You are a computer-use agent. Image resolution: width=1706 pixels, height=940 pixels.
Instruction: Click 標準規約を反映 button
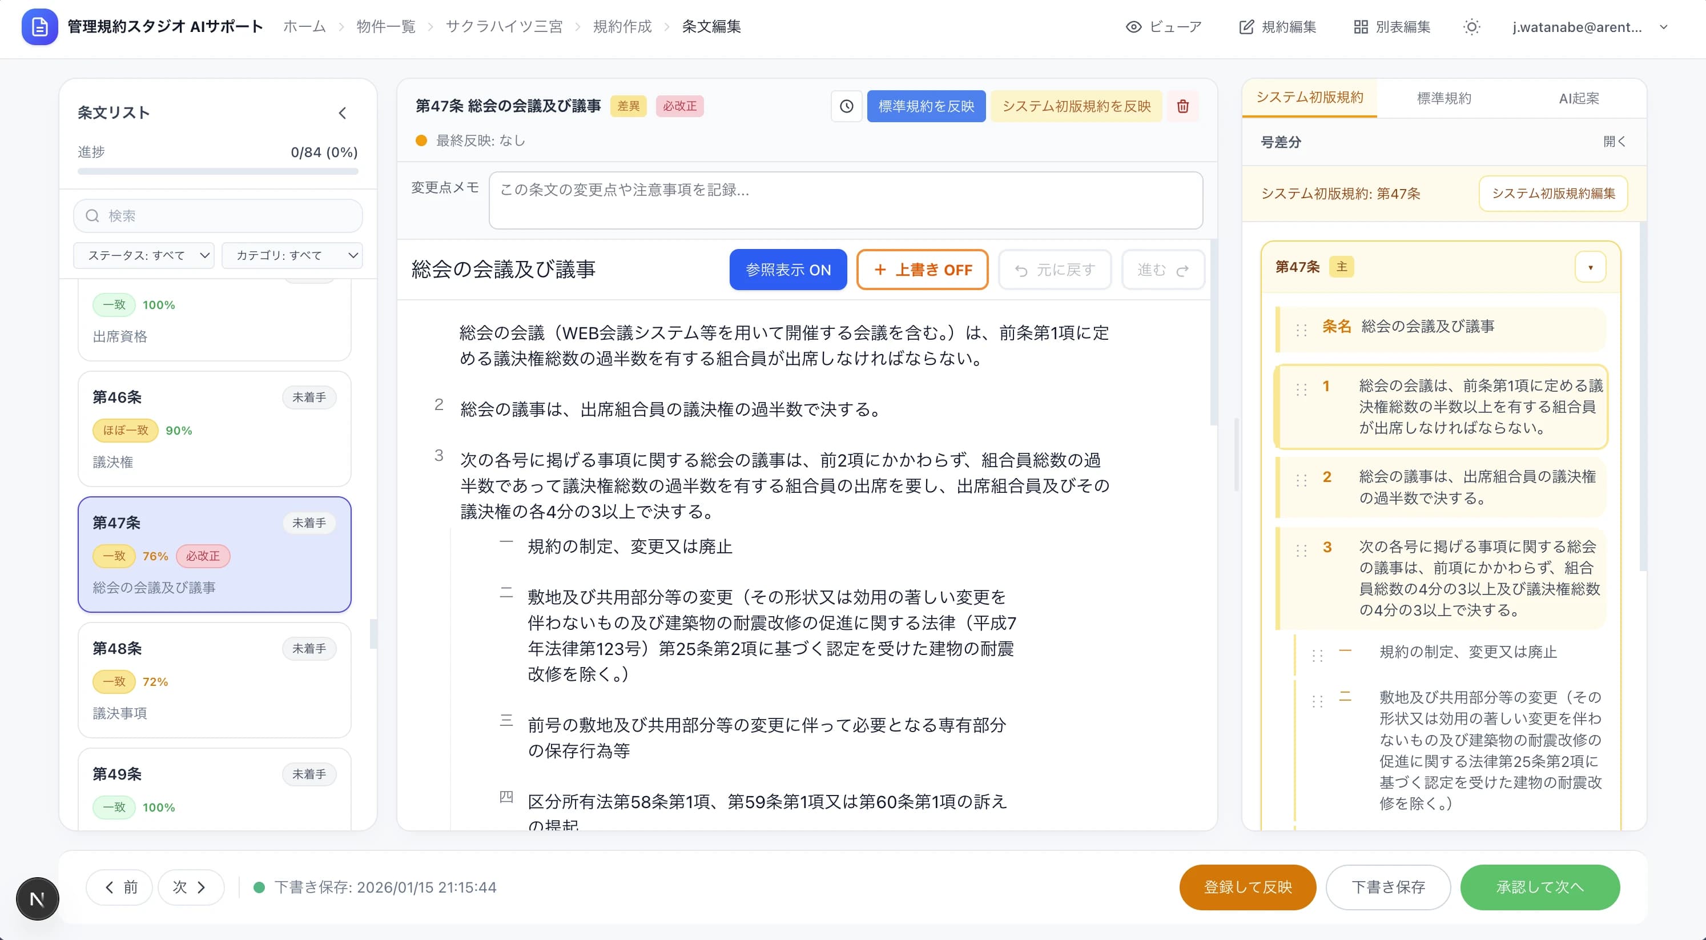pos(926,106)
